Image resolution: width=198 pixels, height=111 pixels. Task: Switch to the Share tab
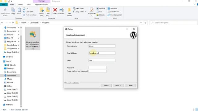[x=20, y=5]
